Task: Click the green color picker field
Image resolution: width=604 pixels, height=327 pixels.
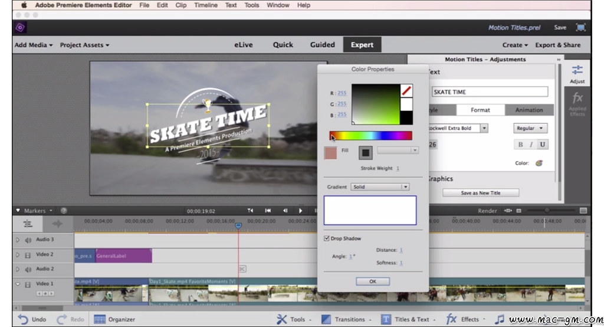Action: coord(376,104)
